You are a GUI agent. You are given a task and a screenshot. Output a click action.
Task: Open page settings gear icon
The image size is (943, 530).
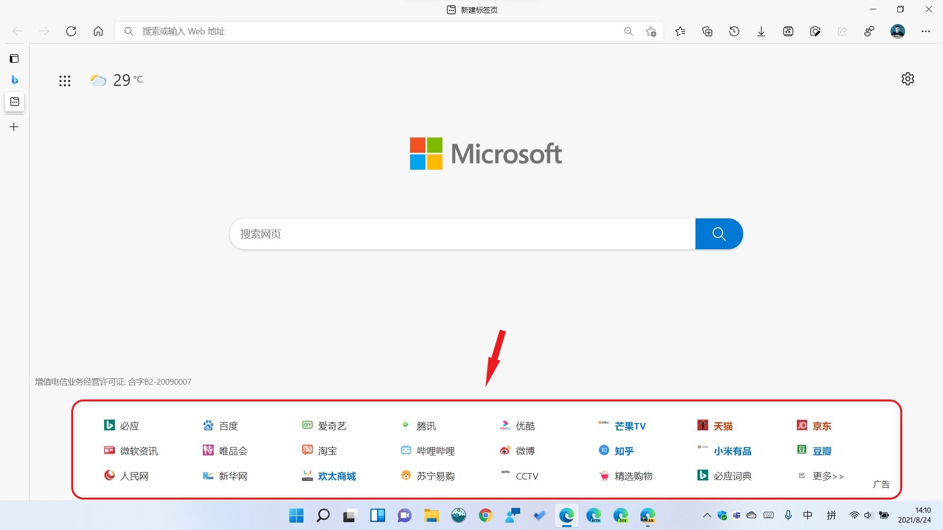[908, 79]
